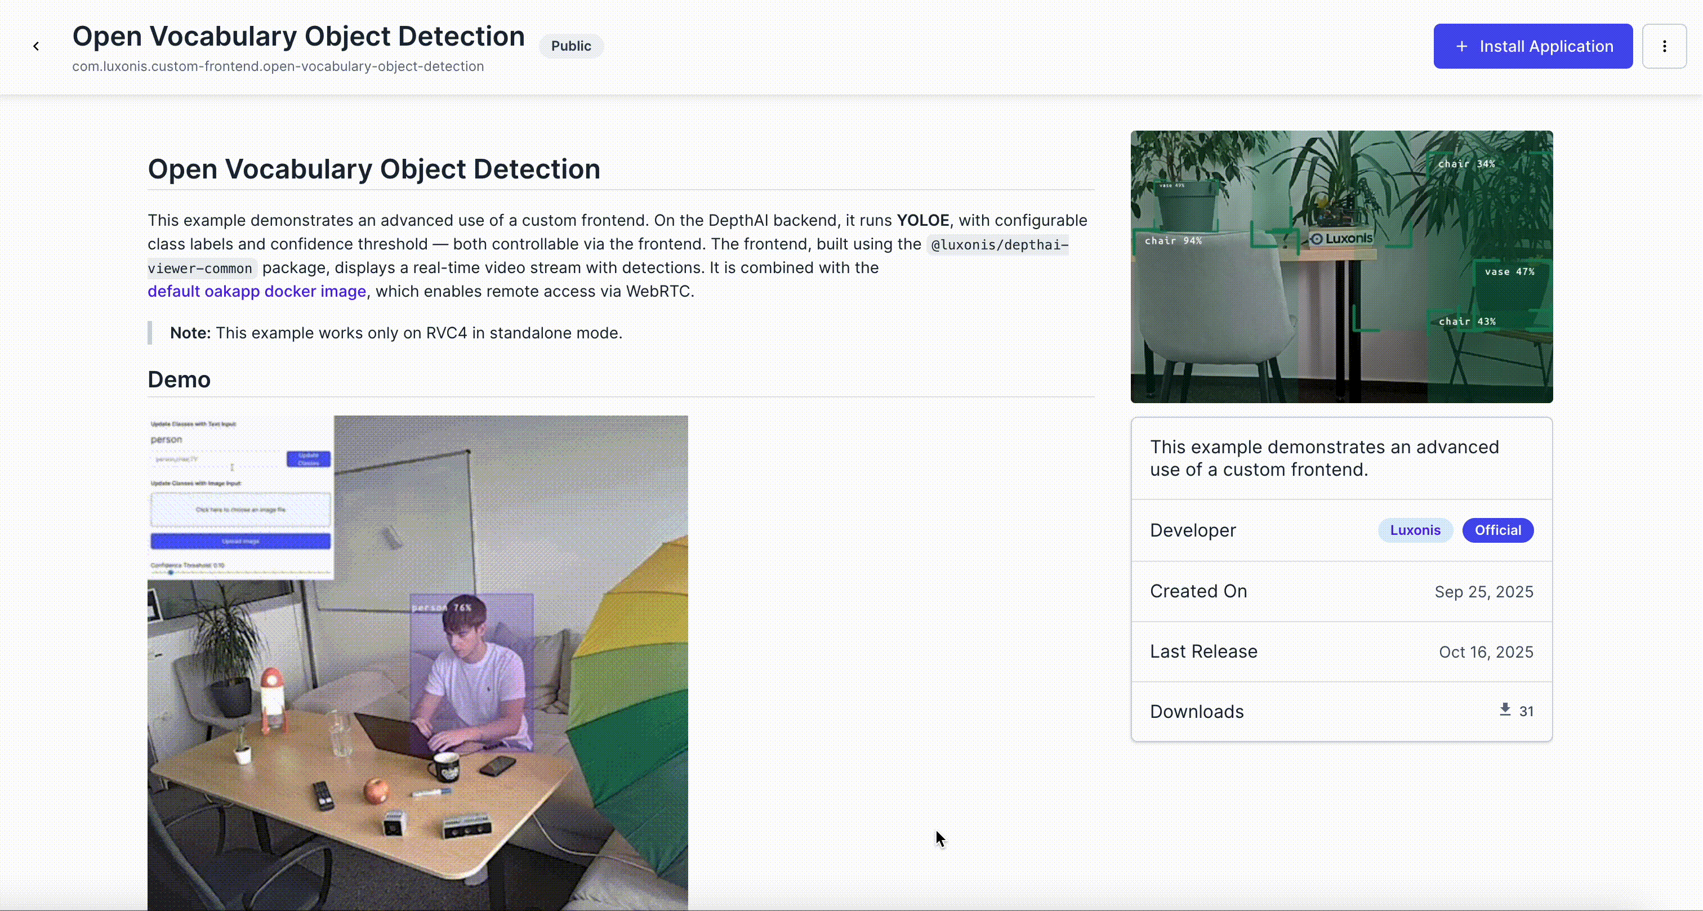Click the @luxonis/depthai-viewer-common code snippet
The height and width of the screenshot is (911, 1703).
coord(998,245)
